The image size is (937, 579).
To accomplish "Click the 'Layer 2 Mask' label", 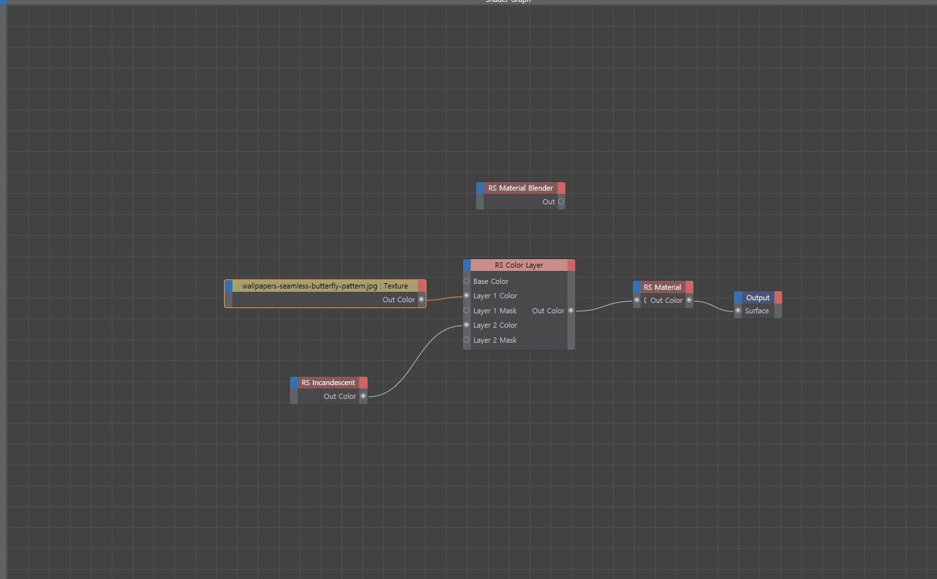I will (x=495, y=340).
